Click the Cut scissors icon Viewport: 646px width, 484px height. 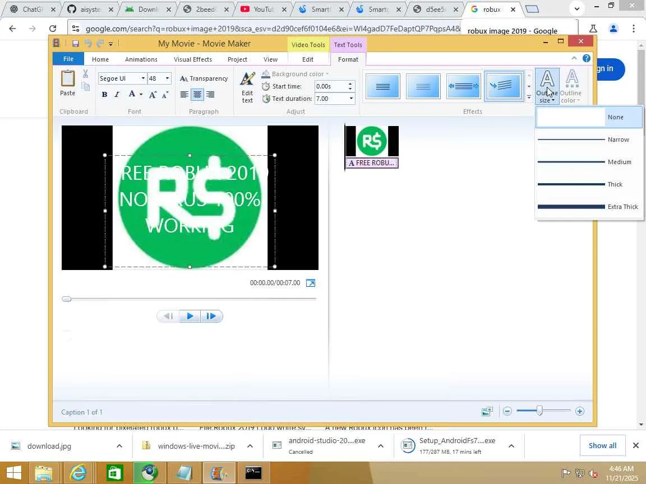tap(85, 74)
